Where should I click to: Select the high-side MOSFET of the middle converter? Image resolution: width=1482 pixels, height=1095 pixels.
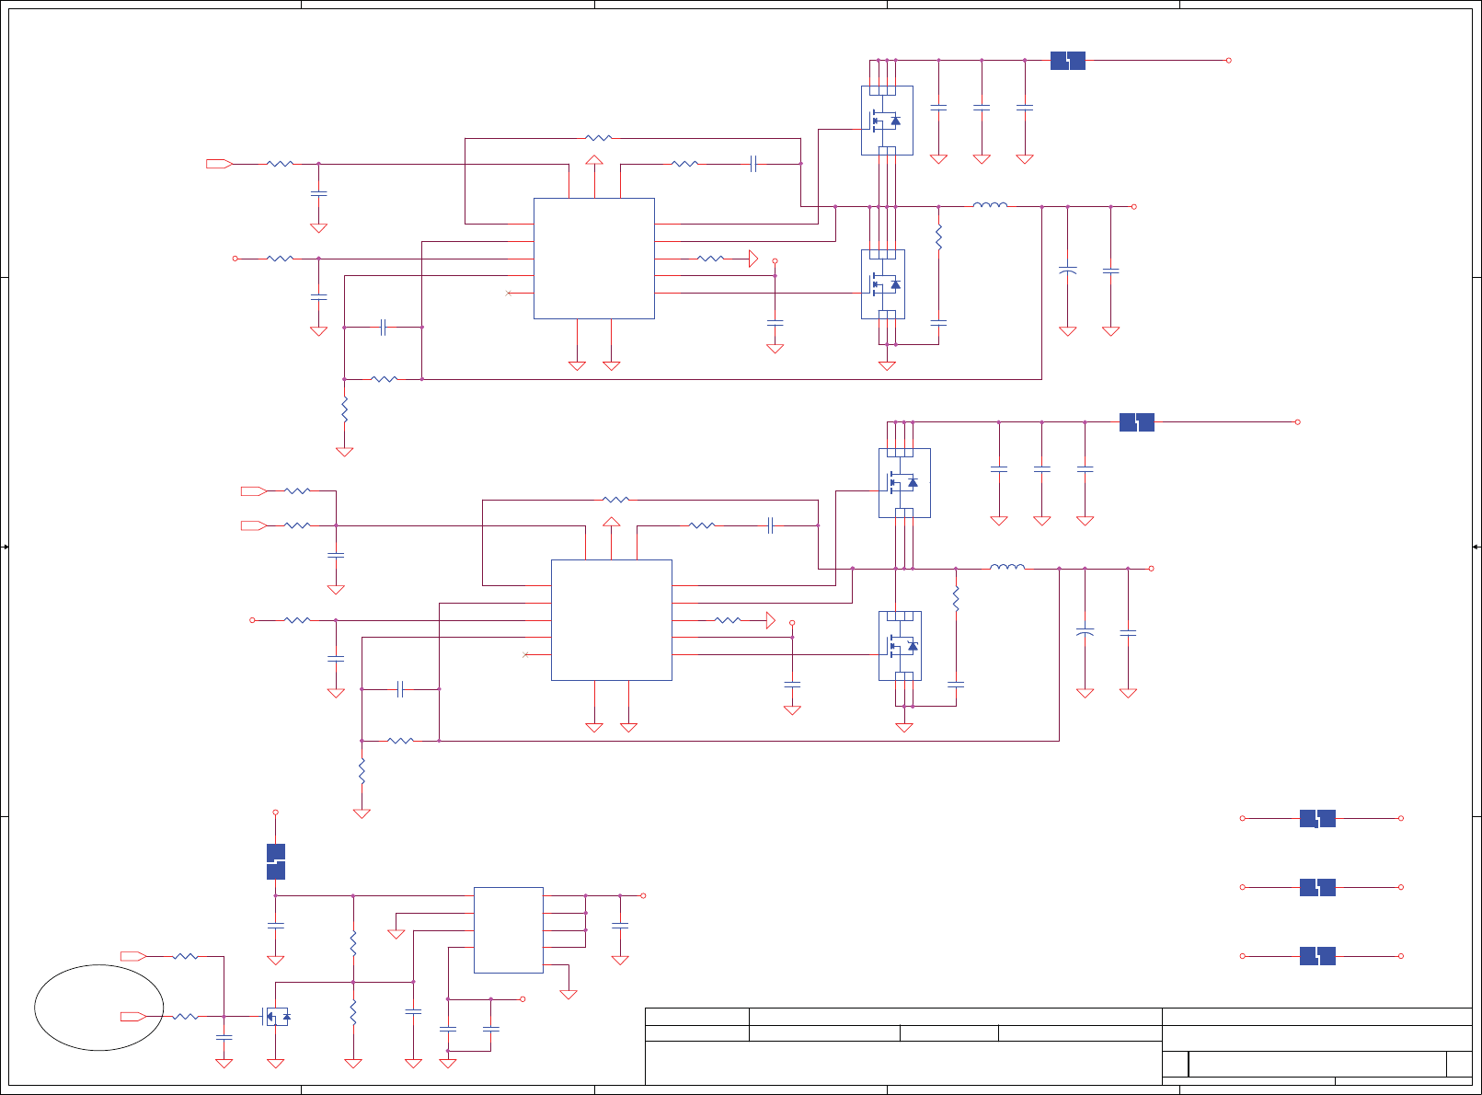[x=904, y=482]
